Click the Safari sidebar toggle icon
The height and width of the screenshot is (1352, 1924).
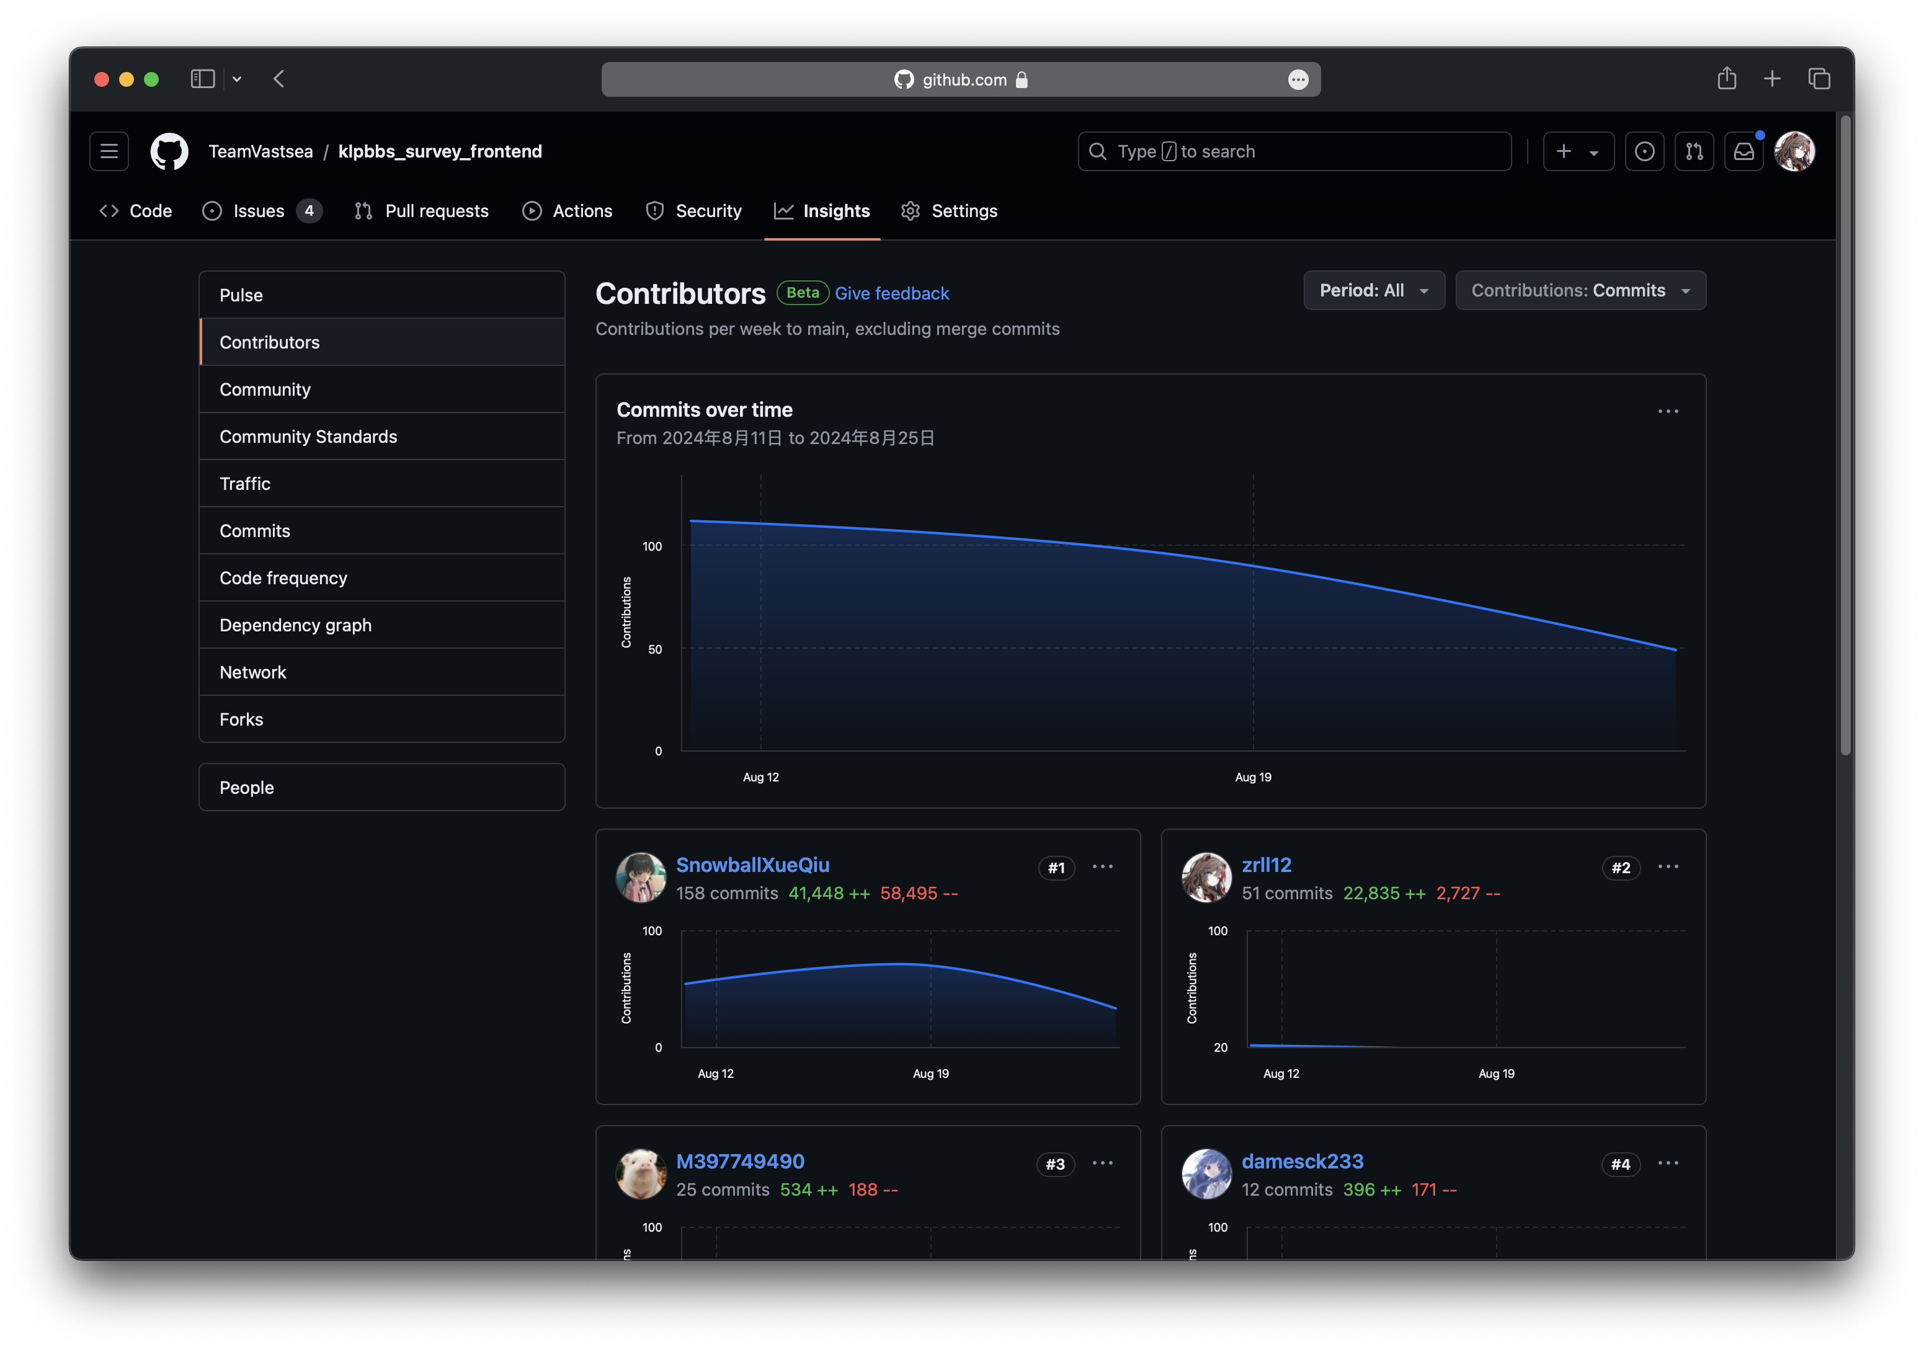pos(203,79)
